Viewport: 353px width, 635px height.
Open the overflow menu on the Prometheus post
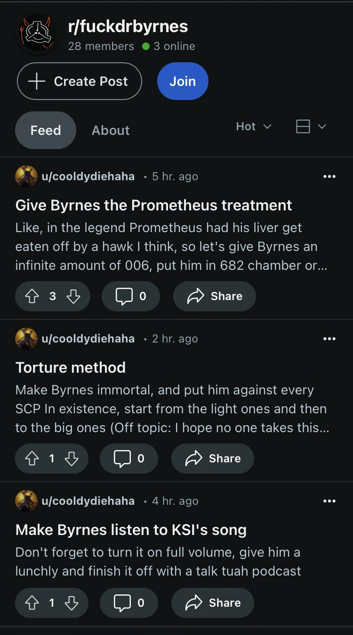(x=329, y=176)
